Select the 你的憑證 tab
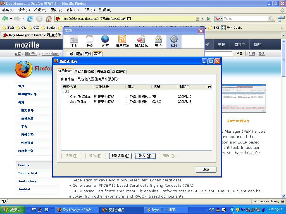Screen dimensions: 286x214 (65, 71)
